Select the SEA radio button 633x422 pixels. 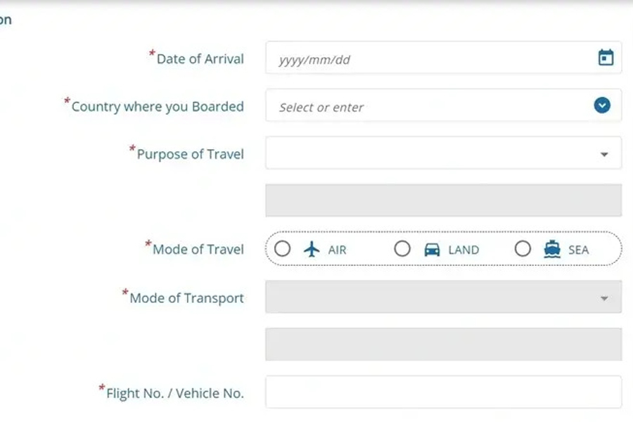(x=523, y=249)
